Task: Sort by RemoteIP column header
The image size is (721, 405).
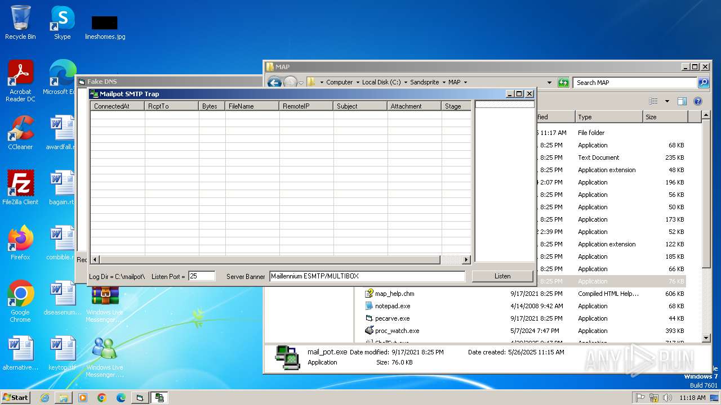Action: (306, 106)
